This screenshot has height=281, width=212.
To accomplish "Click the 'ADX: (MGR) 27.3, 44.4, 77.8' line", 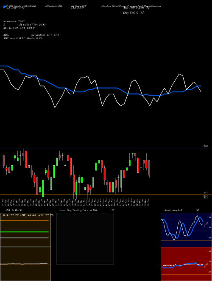I will 31,35.
